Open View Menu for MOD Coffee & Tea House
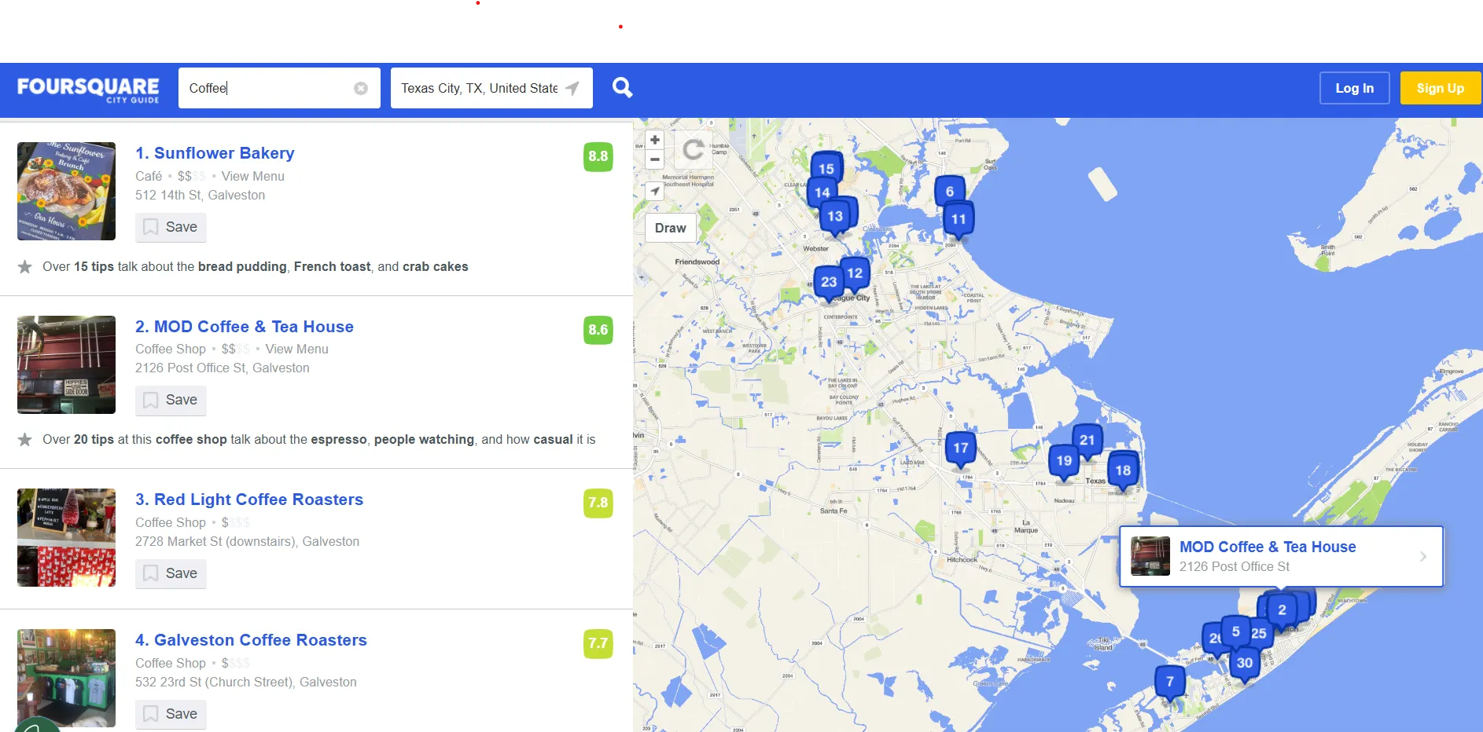1483x732 pixels. tap(296, 349)
